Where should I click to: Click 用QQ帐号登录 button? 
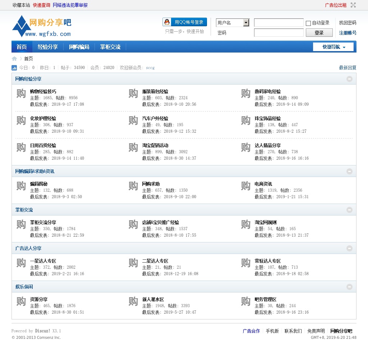(x=185, y=22)
